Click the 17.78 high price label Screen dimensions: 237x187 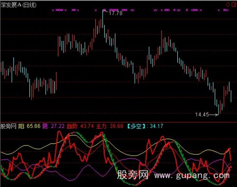click(116, 13)
